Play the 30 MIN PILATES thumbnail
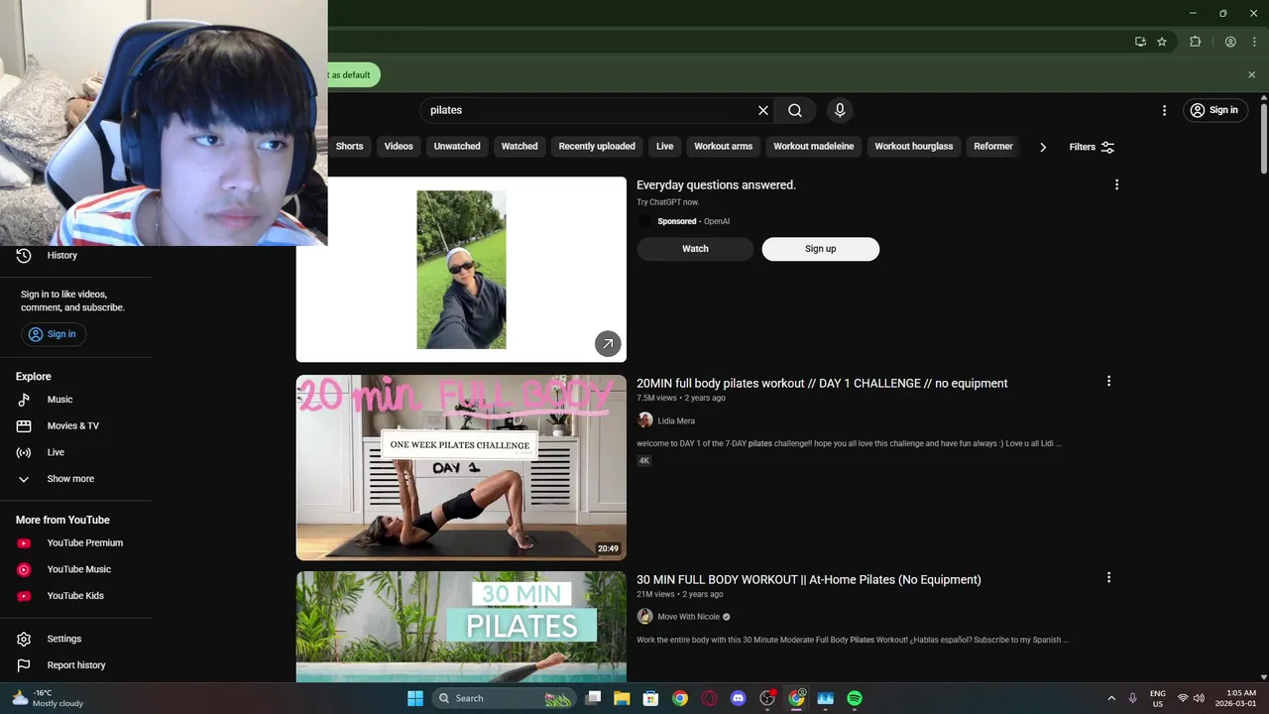1269x714 pixels. pos(461,627)
